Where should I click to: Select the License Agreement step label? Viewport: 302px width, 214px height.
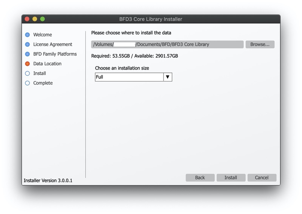[x=52, y=44]
